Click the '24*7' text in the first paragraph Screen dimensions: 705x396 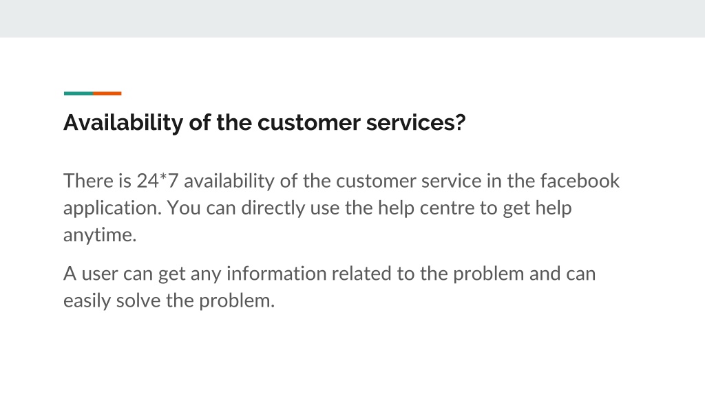158,181
